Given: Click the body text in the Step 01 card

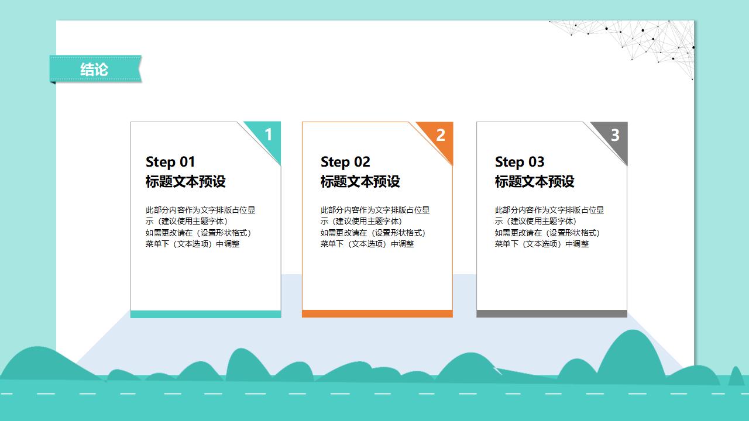Looking at the screenshot, I should 200,227.
